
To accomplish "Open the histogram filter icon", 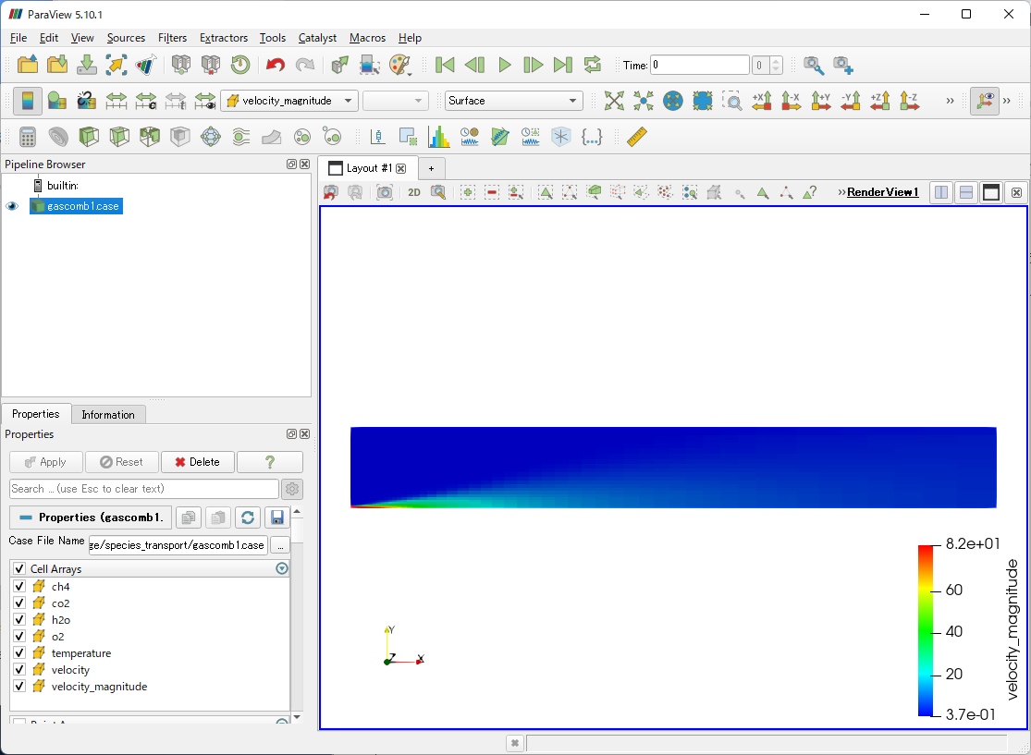I will pyautogui.click(x=438, y=137).
